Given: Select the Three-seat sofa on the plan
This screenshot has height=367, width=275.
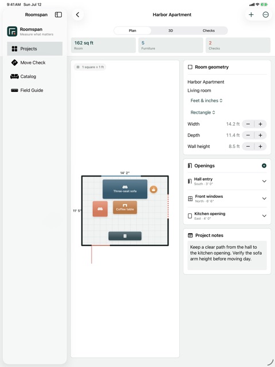Looking at the screenshot, I should (125, 189).
